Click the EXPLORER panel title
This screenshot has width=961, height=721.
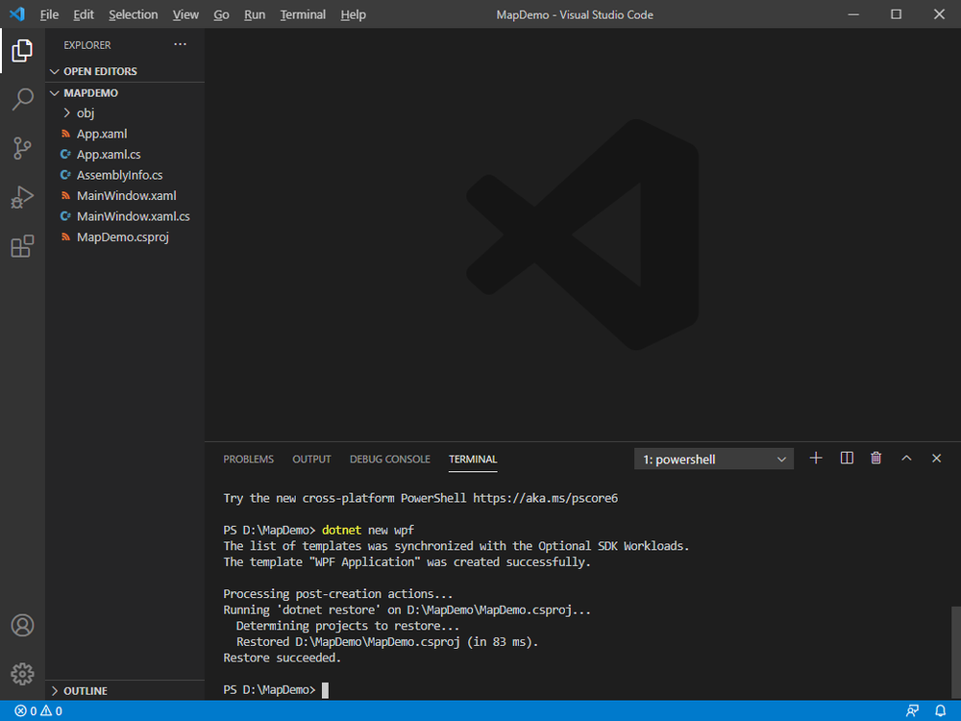pos(87,45)
